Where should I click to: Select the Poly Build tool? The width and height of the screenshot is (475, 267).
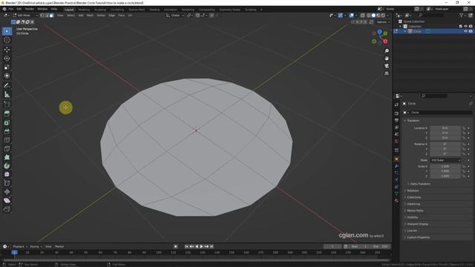coord(7,157)
